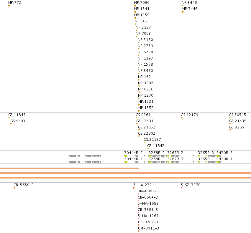Click the 30444R-1 transcript label
This screenshot has width=251, height=233.
point(133,159)
